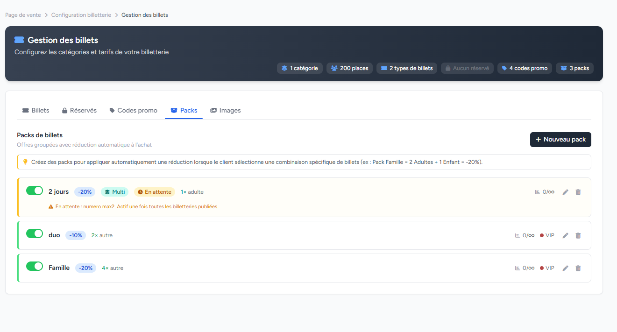Disable the 2 jours pack toggle
This screenshot has height=332, width=617.
point(35,191)
